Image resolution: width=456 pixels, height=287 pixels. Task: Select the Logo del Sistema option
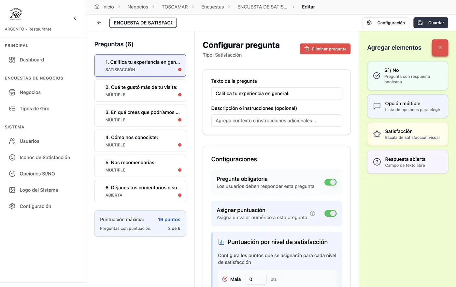(12, 190)
